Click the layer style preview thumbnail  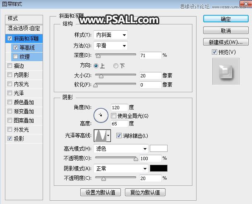tap(226, 71)
